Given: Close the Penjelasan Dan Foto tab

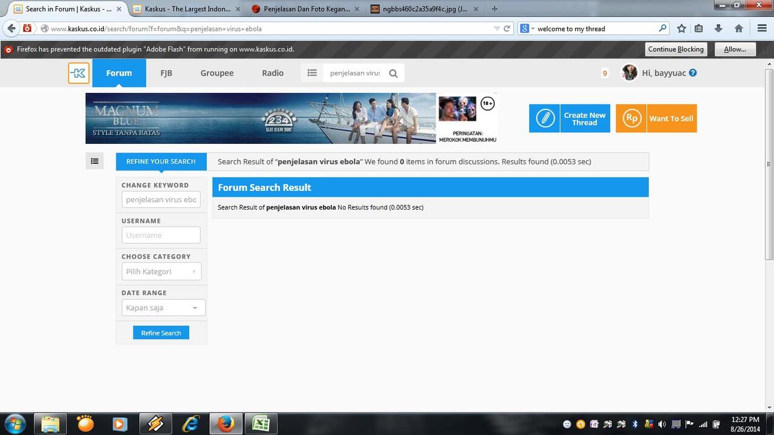Looking at the screenshot, I should (x=356, y=9).
